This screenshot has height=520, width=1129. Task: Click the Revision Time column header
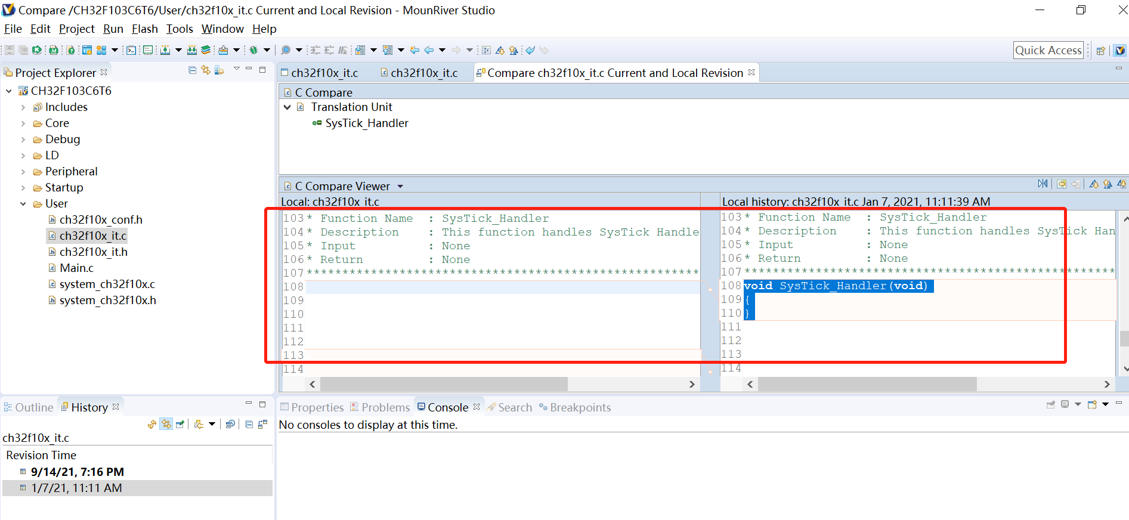41,455
